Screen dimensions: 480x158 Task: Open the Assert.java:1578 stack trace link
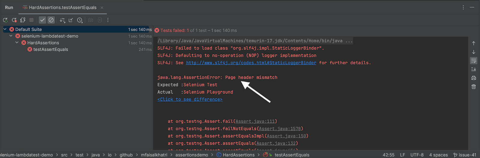coord(280,129)
